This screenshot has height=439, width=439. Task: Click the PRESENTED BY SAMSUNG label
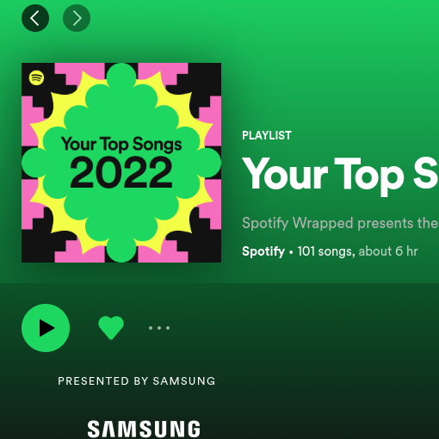click(137, 381)
